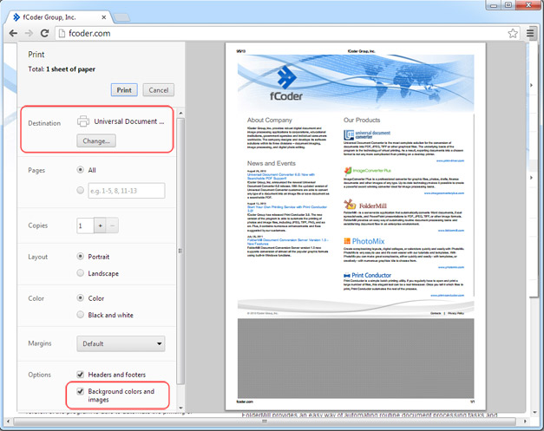
Task: Select the custom page range radio button
Action: point(80,190)
